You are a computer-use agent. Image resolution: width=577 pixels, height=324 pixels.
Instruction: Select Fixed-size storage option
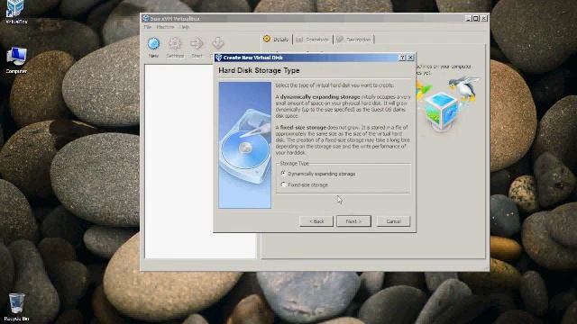305,184
